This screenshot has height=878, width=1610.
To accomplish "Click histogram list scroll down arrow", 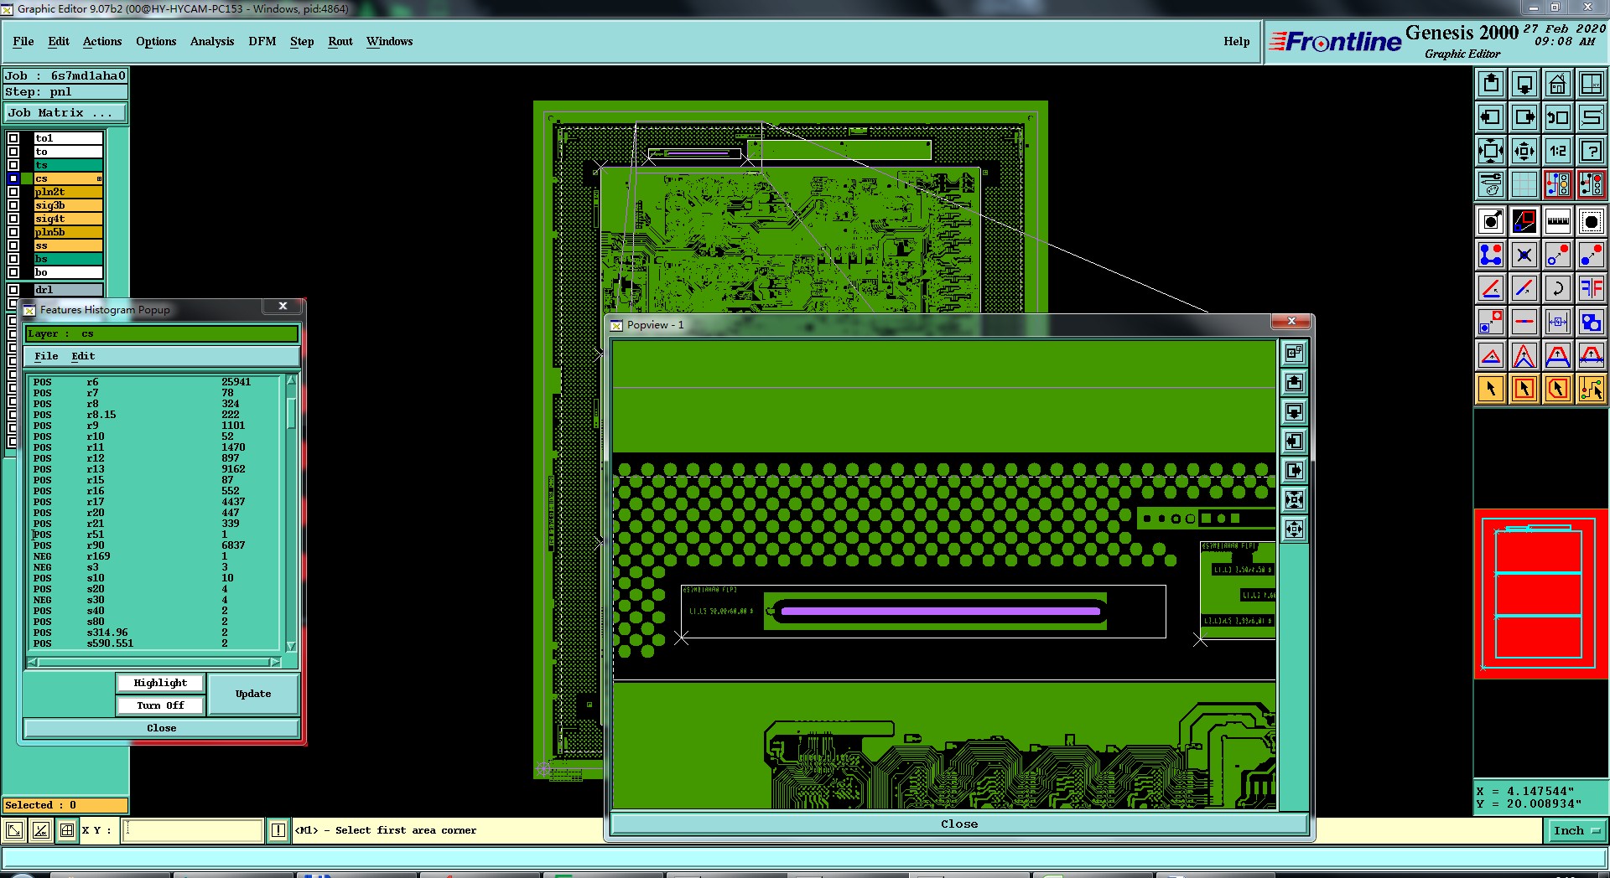I will coord(291,646).
